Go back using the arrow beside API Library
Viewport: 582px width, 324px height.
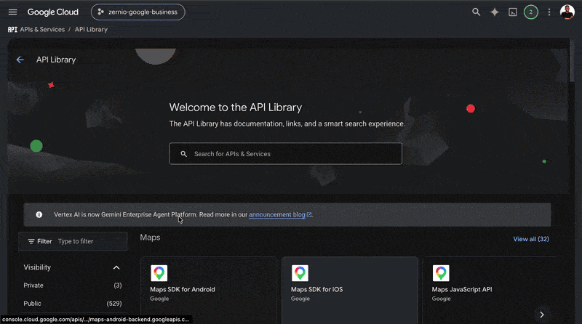pos(20,60)
